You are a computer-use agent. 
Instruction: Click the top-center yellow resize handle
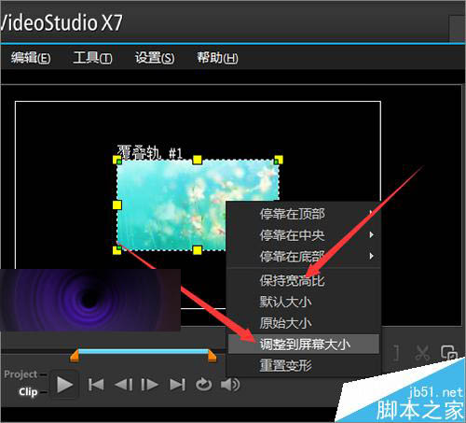pyautogui.click(x=198, y=160)
